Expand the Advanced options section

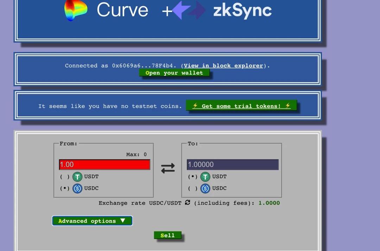[x=92, y=221]
